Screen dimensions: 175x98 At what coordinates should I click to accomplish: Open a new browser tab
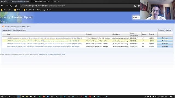(55, 2)
